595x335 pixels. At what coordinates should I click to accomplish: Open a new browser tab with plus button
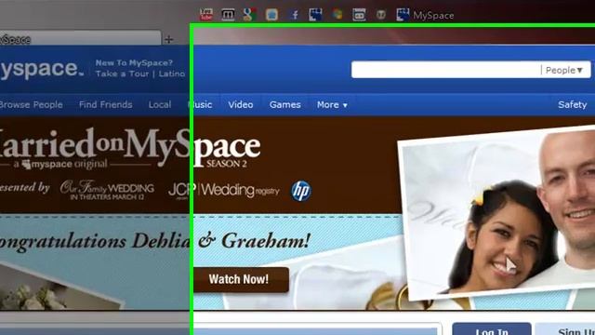(x=169, y=39)
